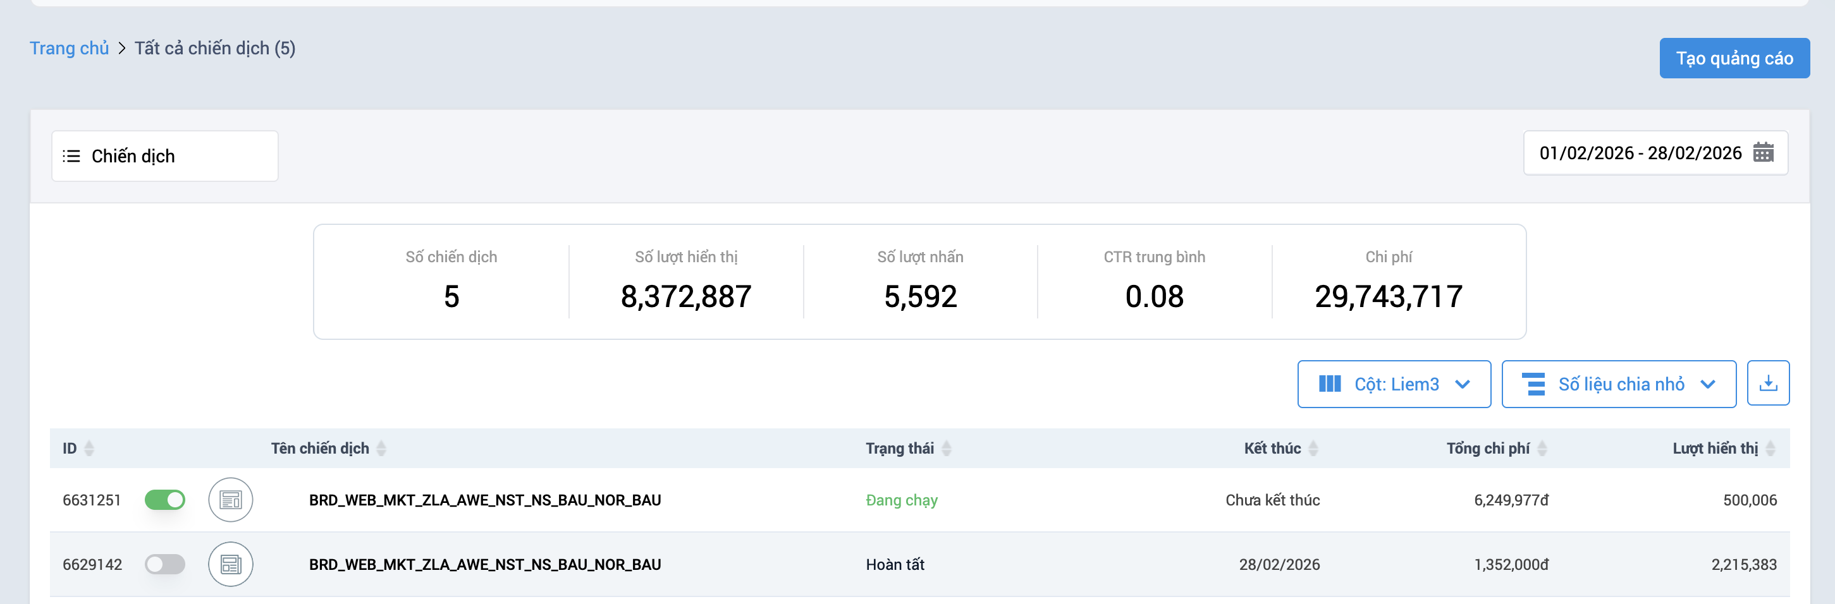Click the 1,352,000đ cost cell
The width and height of the screenshot is (1835, 604).
(x=1511, y=564)
